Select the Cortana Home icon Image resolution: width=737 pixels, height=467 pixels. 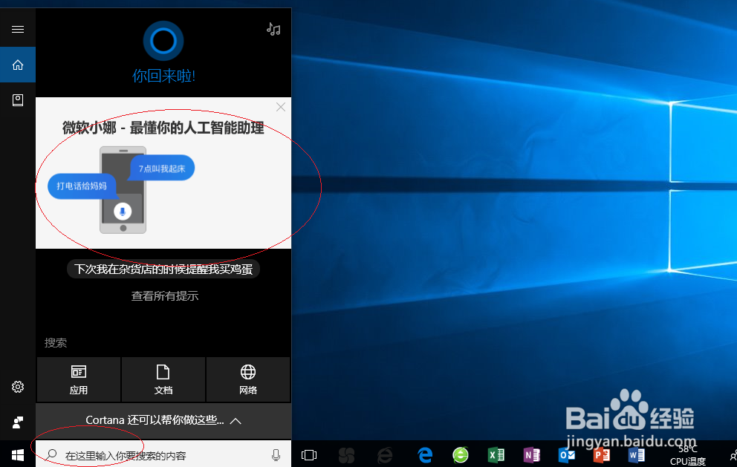click(18, 65)
